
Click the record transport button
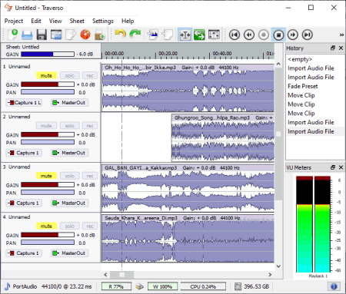pos(264,35)
